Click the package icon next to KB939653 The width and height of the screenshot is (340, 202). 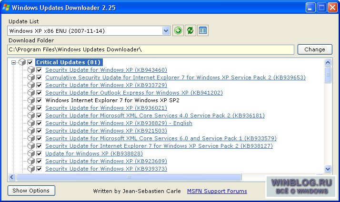(x=31, y=77)
